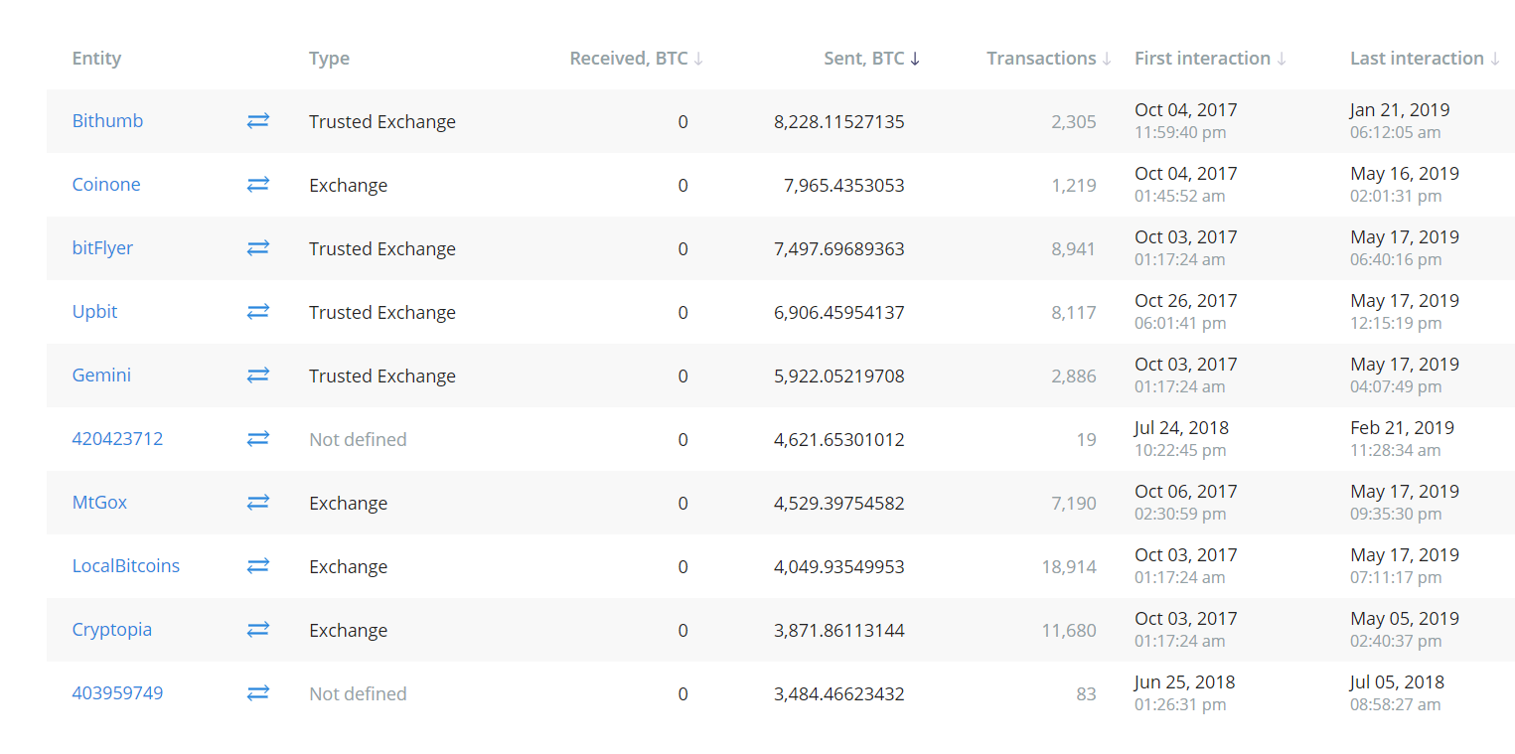Screen dimensions: 1515x754
Task: Sort by Transactions column header
Action: click(x=1048, y=59)
